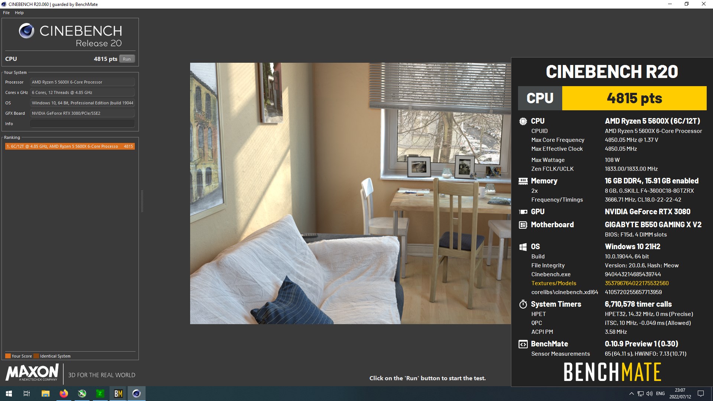Click the rendered room image
The width and height of the screenshot is (713, 401).
351,193
